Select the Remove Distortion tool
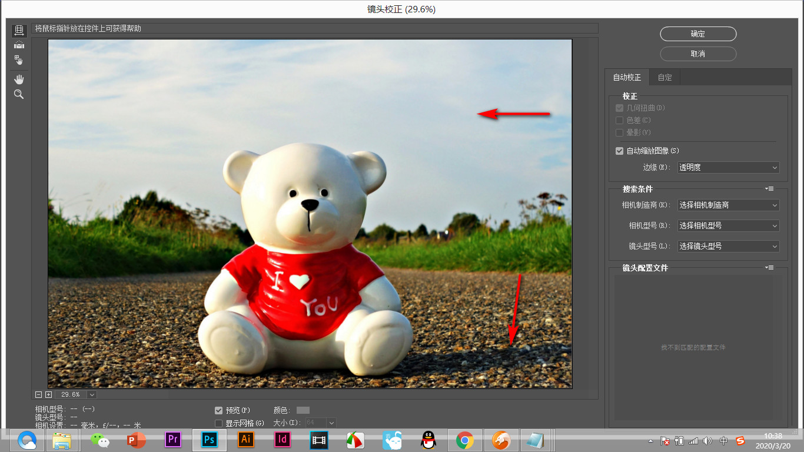Screen dimensions: 804x452 pos(19,29)
